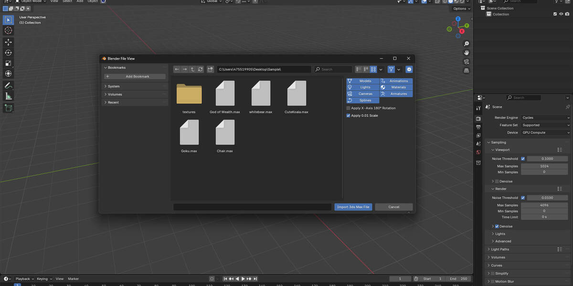This screenshot has height=286, width=573.
Task: Hide Collection in viewport with eye icon
Action: 561,14
